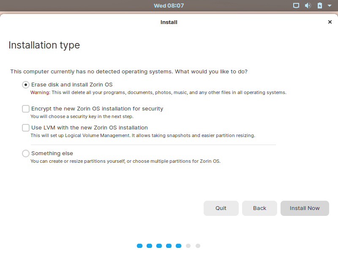Open the volume speaker icon in top bar
The width and height of the screenshot is (338, 253).
coord(308,5)
